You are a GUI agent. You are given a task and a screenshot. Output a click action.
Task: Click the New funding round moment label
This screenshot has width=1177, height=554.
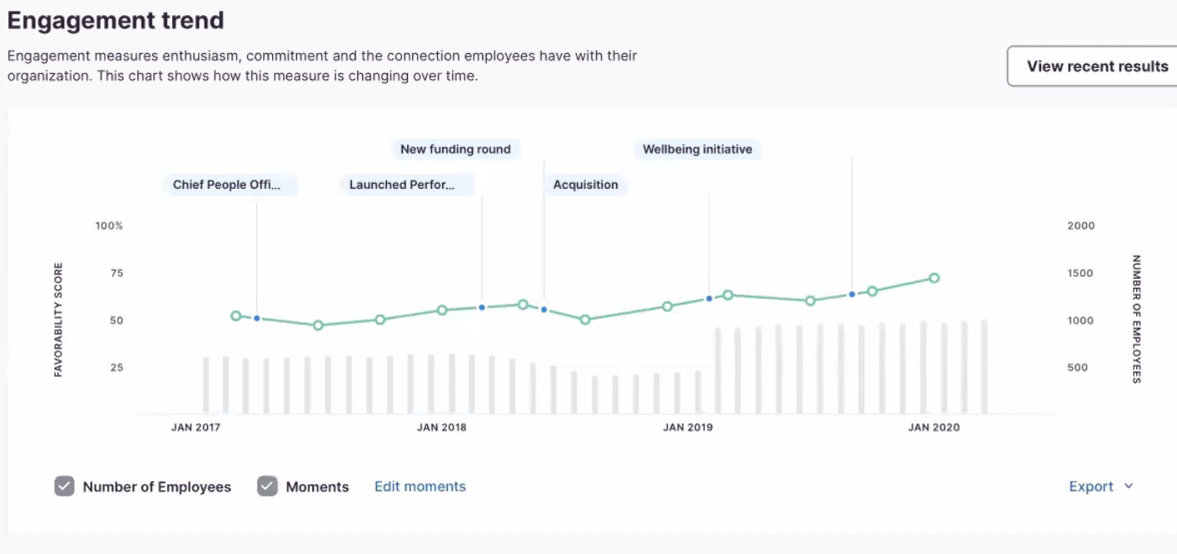[455, 150]
